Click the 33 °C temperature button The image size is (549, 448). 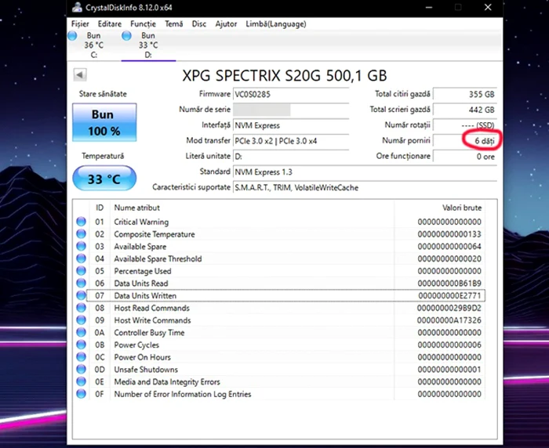click(104, 179)
